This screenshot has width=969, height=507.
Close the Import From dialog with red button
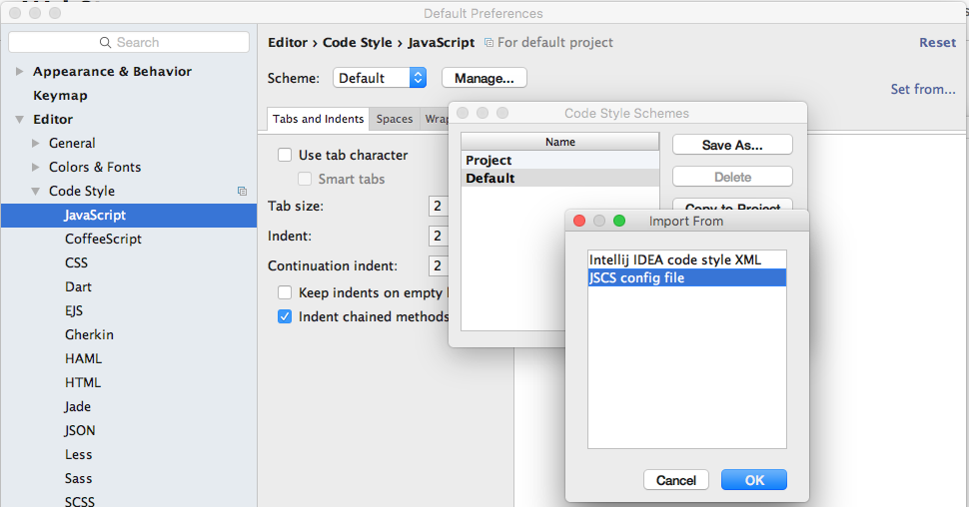(579, 221)
